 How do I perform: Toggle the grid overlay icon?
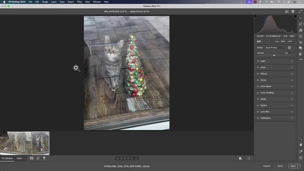pos(300,158)
